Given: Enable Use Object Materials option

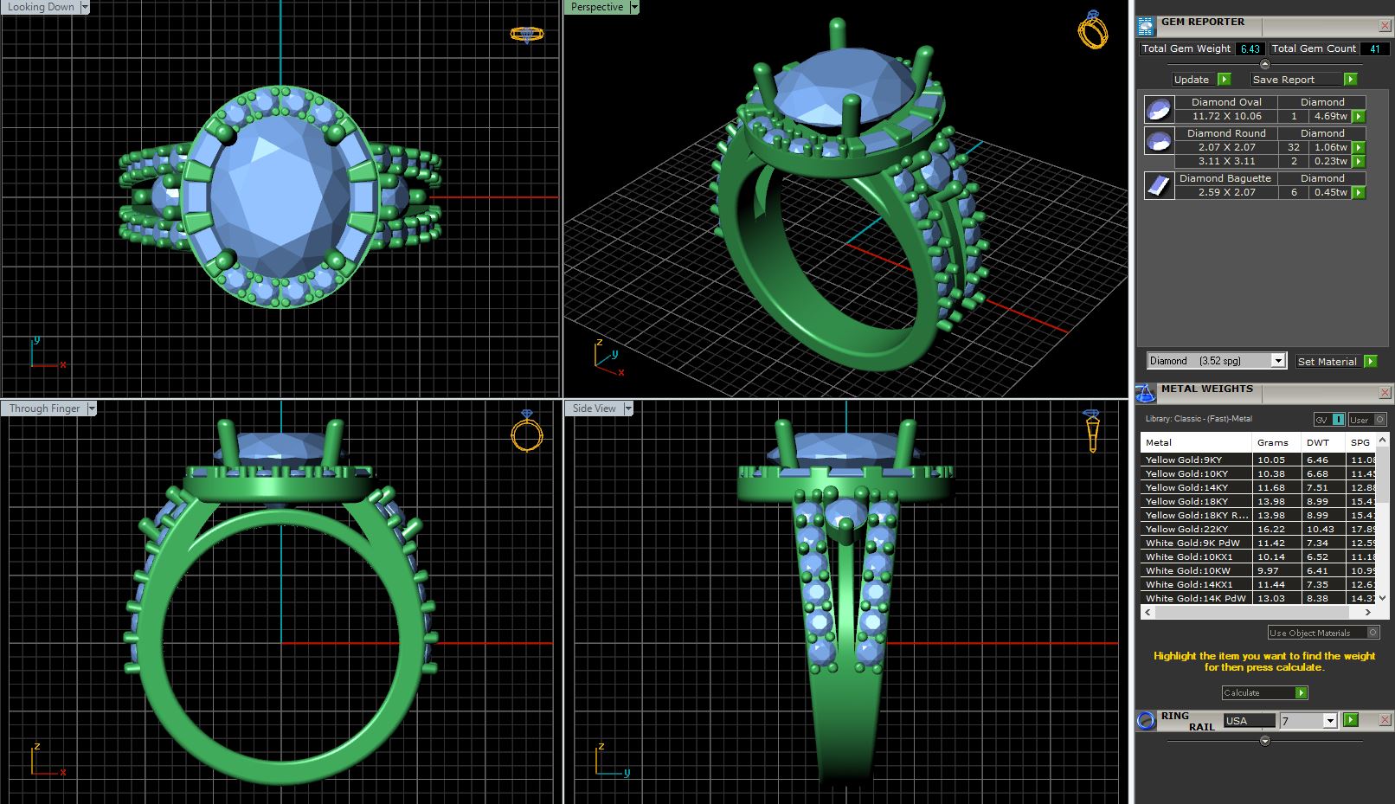Looking at the screenshot, I should coord(1372,633).
